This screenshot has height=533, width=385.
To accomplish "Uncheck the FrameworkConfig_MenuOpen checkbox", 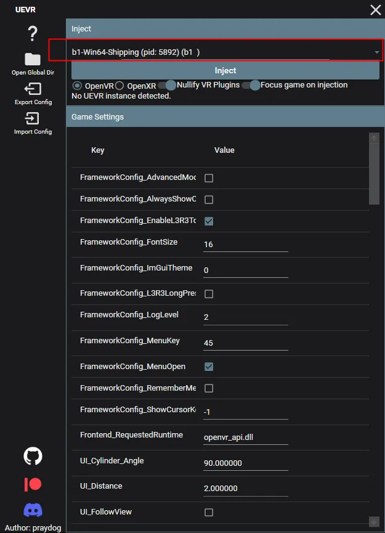I will point(209,367).
